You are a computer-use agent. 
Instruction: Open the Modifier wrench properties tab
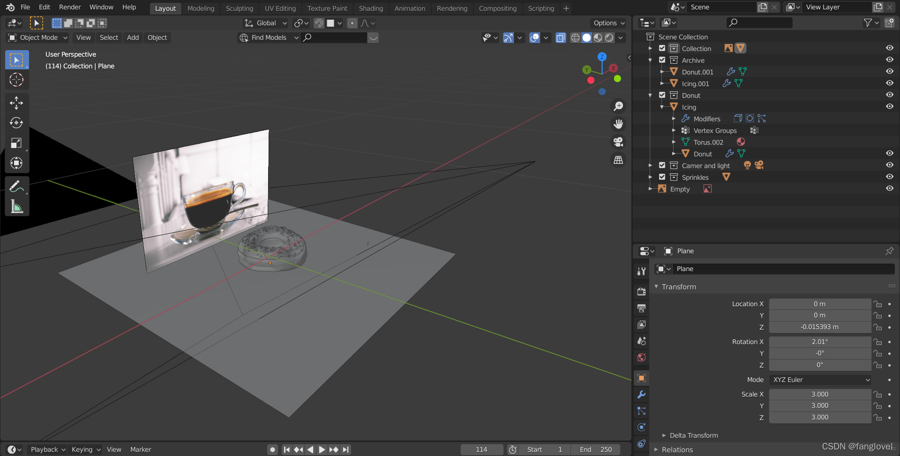(642, 395)
